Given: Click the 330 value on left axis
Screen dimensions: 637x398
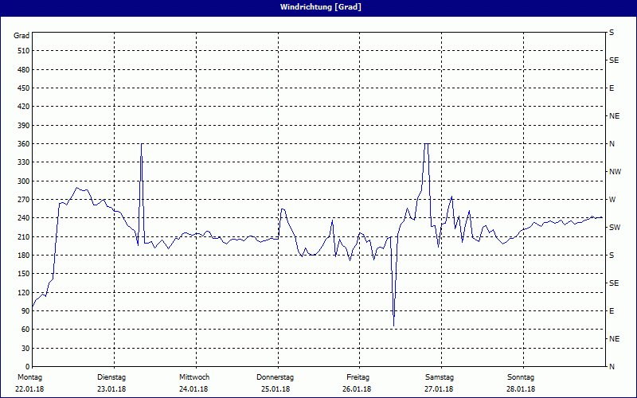Looking at the screenshot, I should pyautogui.click(x=23, y=162).
